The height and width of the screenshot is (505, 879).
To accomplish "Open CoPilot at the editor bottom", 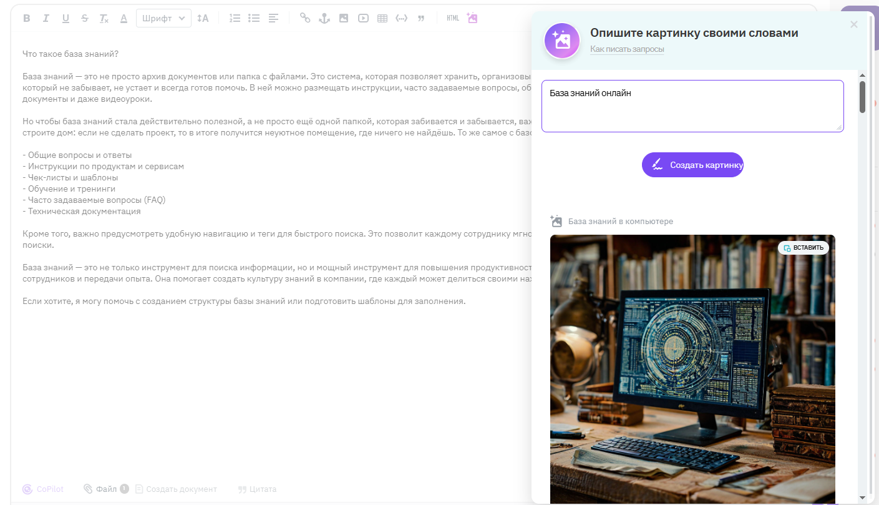I will coord(43,489).
